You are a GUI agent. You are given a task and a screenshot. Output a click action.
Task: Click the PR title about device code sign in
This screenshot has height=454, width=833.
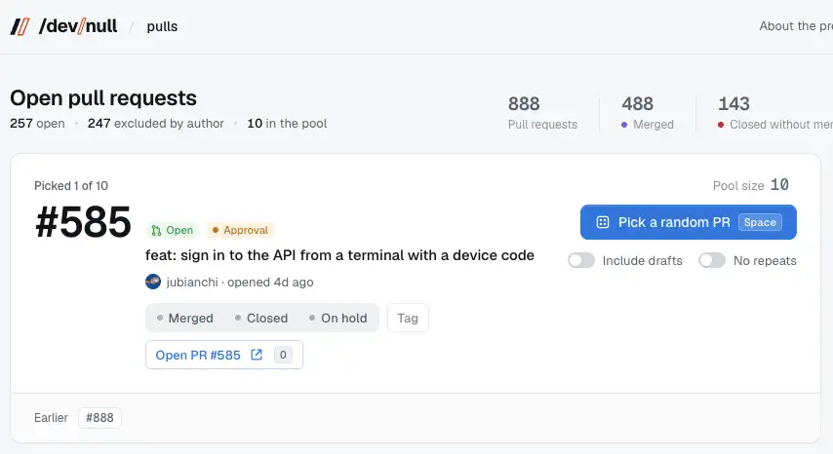click(339, 255)
